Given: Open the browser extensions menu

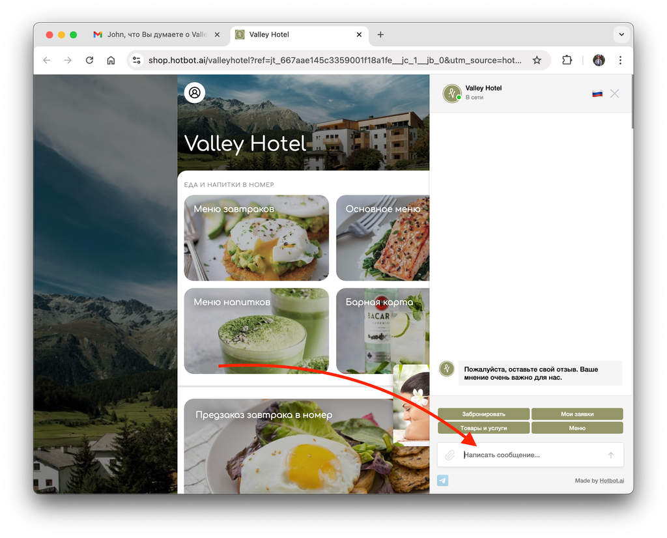Looking at the screenshot, I should click(x=567, y=61).
